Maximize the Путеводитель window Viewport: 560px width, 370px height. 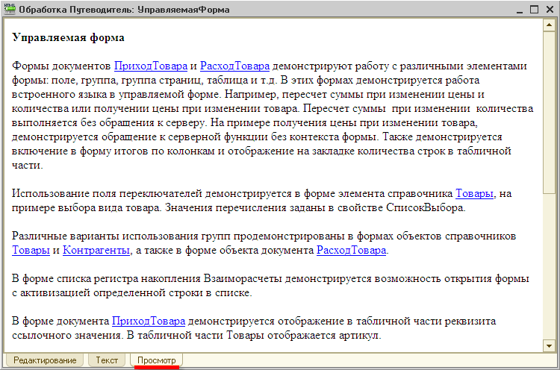pyautogui.click(x=535, y=10)
